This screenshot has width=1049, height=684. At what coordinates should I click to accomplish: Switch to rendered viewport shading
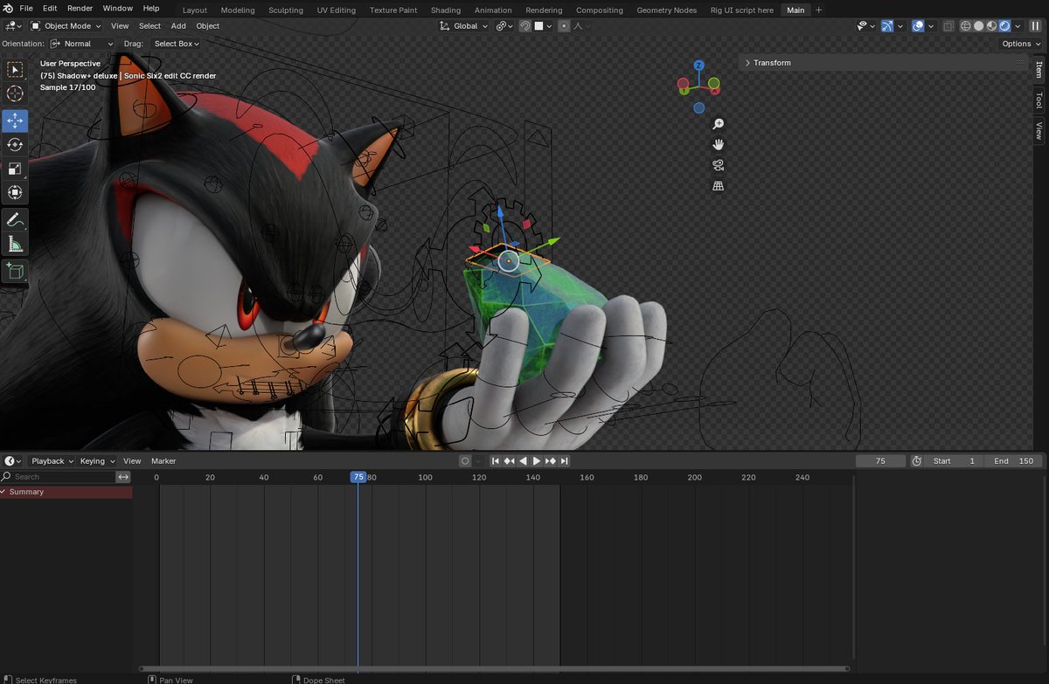point(1005,26)
